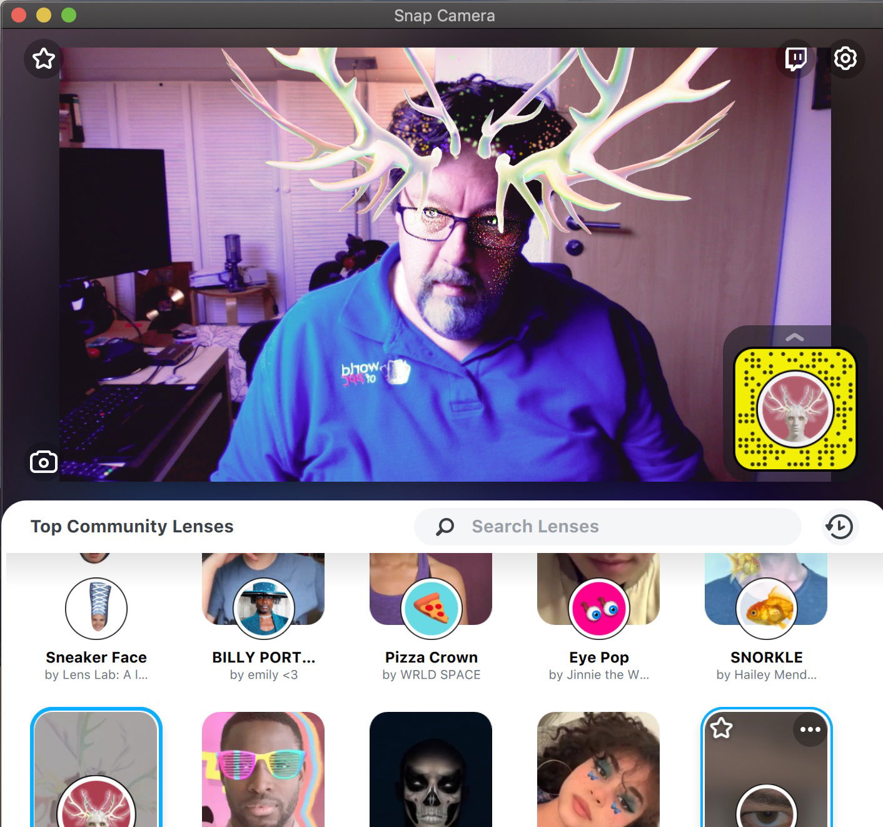Open the Twitch integration icon
Viewport: 883px width, 827px height.
pos(795,59)
